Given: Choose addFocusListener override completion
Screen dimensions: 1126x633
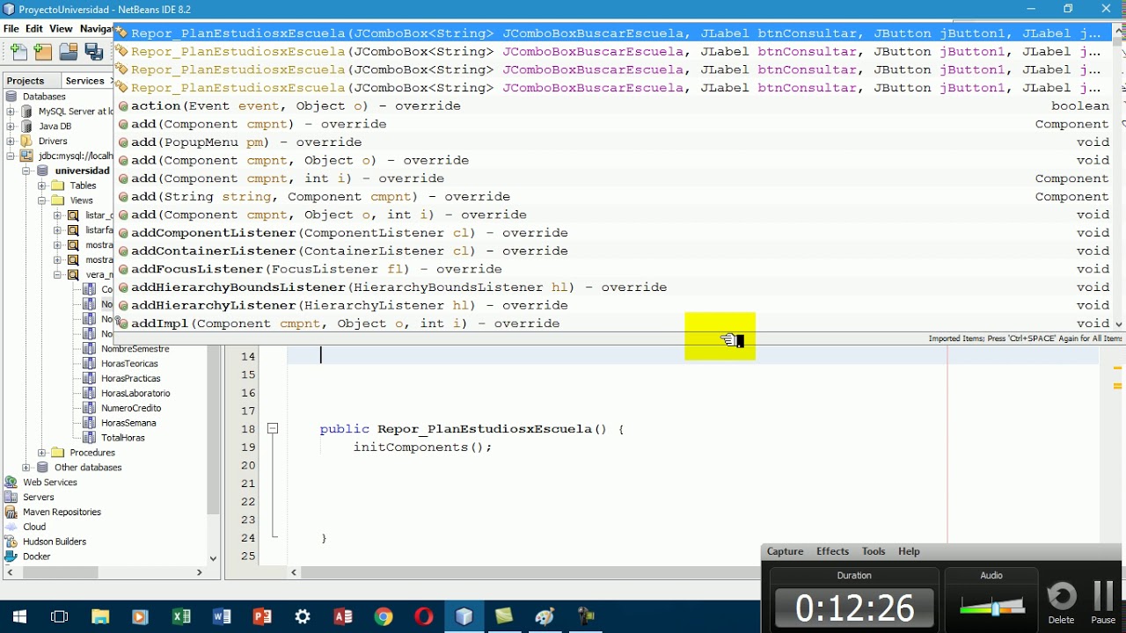Looking at the screenshot, I should [x=614, y=269].
